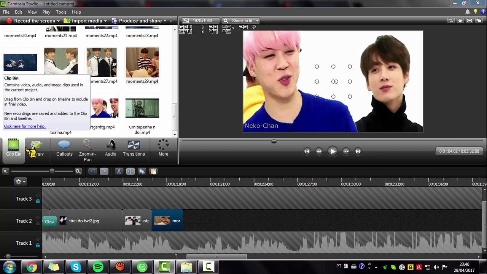
Task: Cut the selection with the scissors tool
Action: coord(119,171)
